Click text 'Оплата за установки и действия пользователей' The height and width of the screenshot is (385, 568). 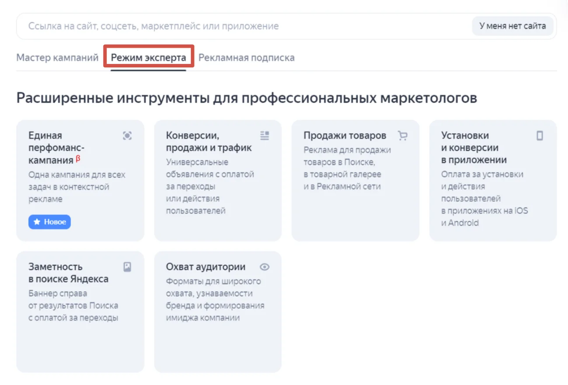(482, 186)
